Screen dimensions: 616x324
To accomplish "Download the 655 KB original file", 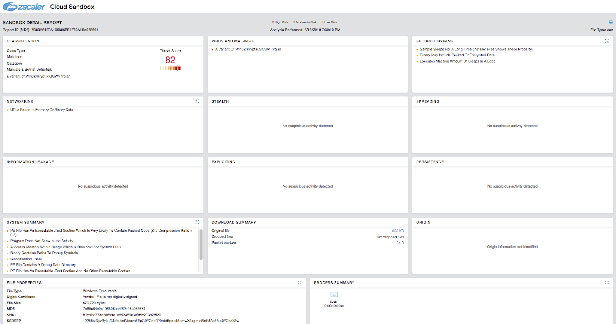I will click(398, 231).
